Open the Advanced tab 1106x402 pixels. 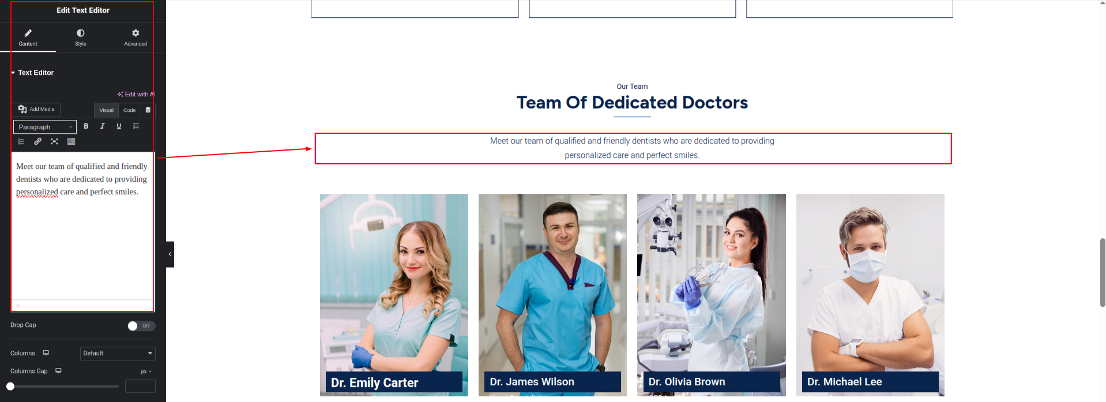[x=136, y=37]
